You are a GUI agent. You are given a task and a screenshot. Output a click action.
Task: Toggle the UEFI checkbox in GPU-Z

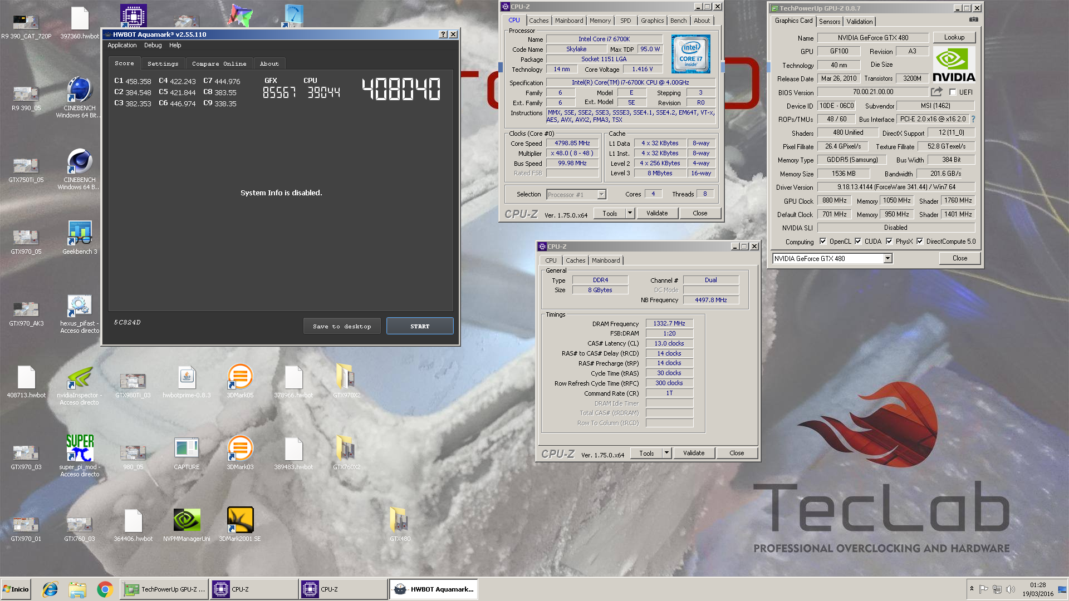pyautogui.click(x=953, y=92)
